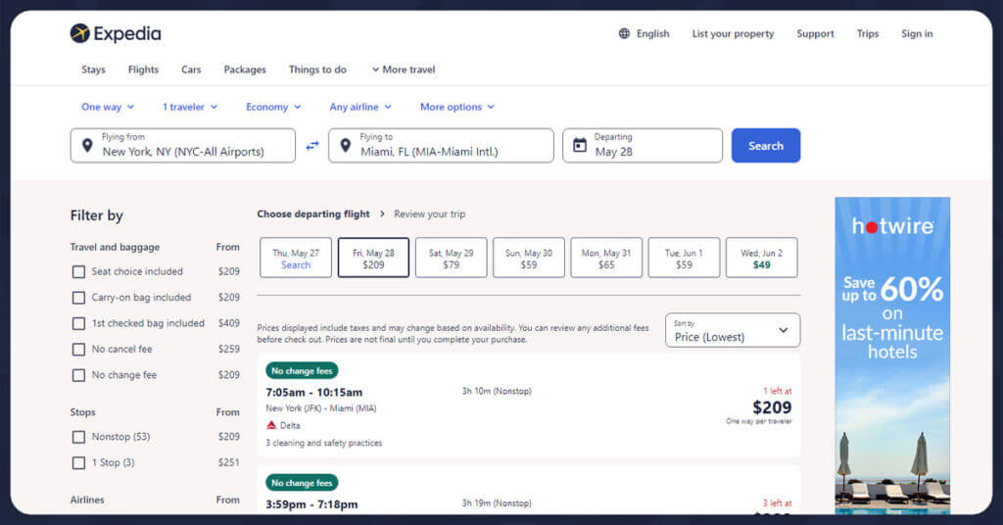Open the Flights tab
The height and width of the screenshot is (525, 1003).
click(x=143, y=70)
